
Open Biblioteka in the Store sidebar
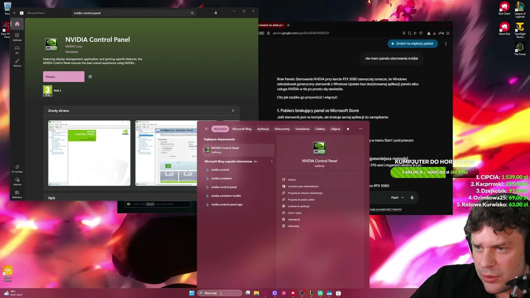click(x=17, y=194)
